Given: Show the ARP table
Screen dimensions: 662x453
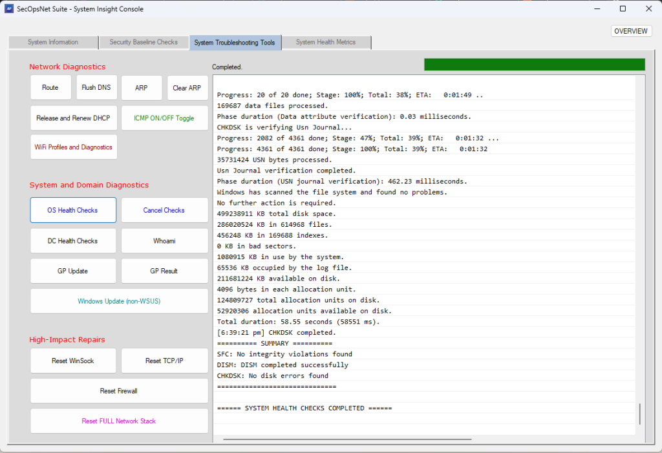Looking at the screenshot, I should [141, 88].
